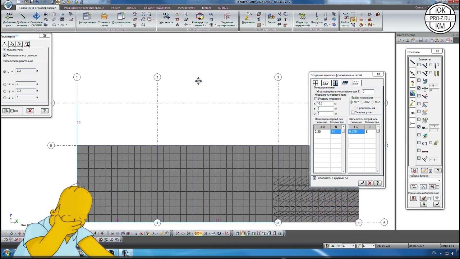Click the Заданное армирование icon
Screen dimensions: 460x259
[x=227, y=19]
